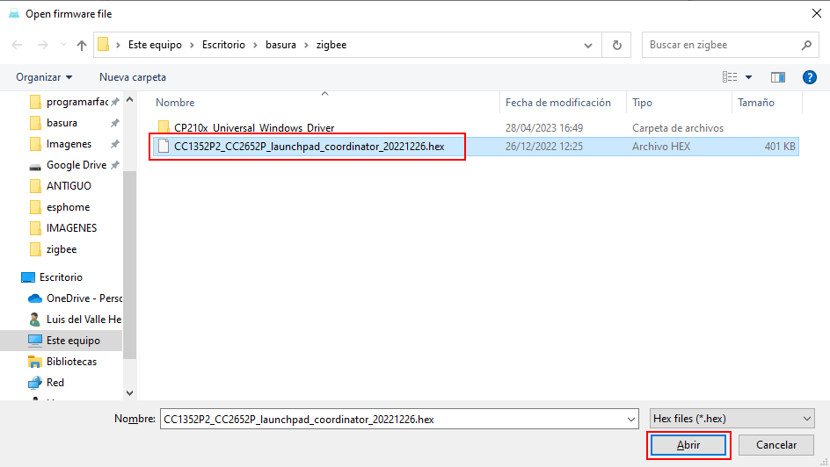The image size is (830, 467).
Task: Refresh the zigbee folder view
Action: pos(617,46)
